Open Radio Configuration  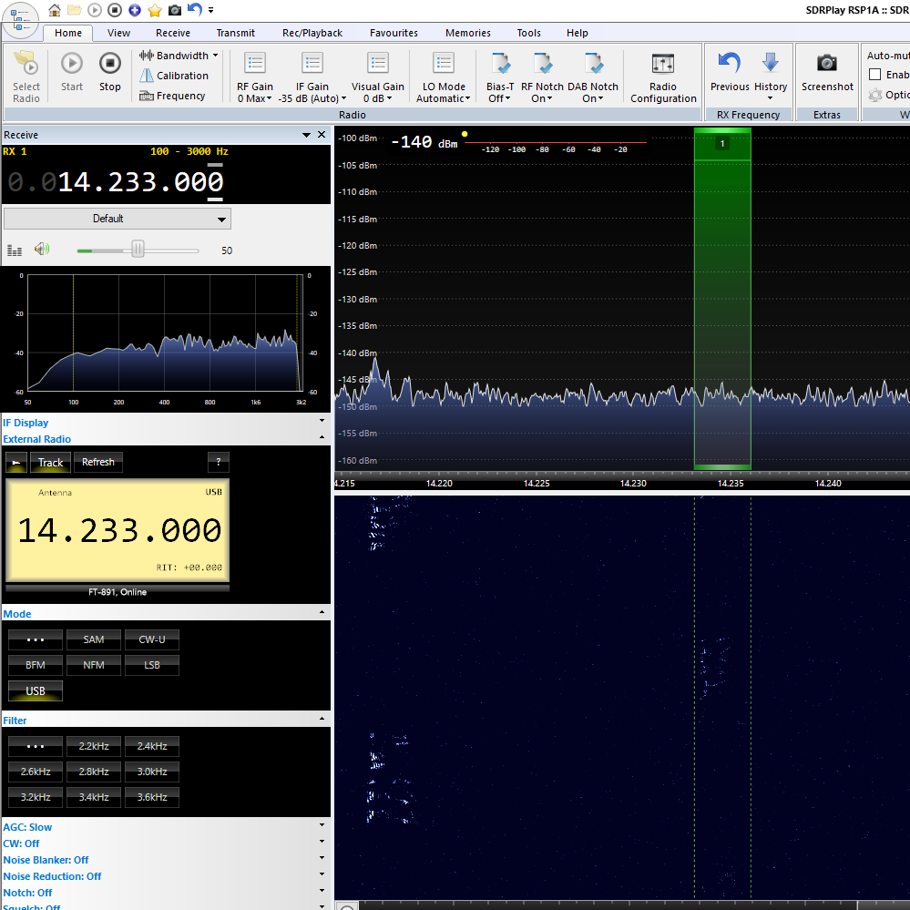[x=663, y=77]
